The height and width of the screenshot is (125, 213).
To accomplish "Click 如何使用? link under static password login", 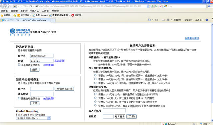I will pyautogui.click(x=49, y=65).
